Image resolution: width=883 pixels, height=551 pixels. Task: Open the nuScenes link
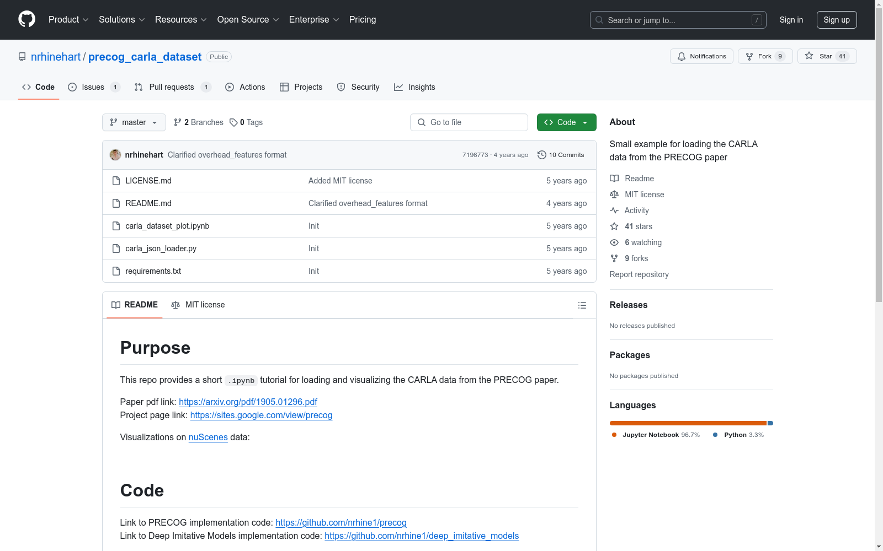click(208, 437)
